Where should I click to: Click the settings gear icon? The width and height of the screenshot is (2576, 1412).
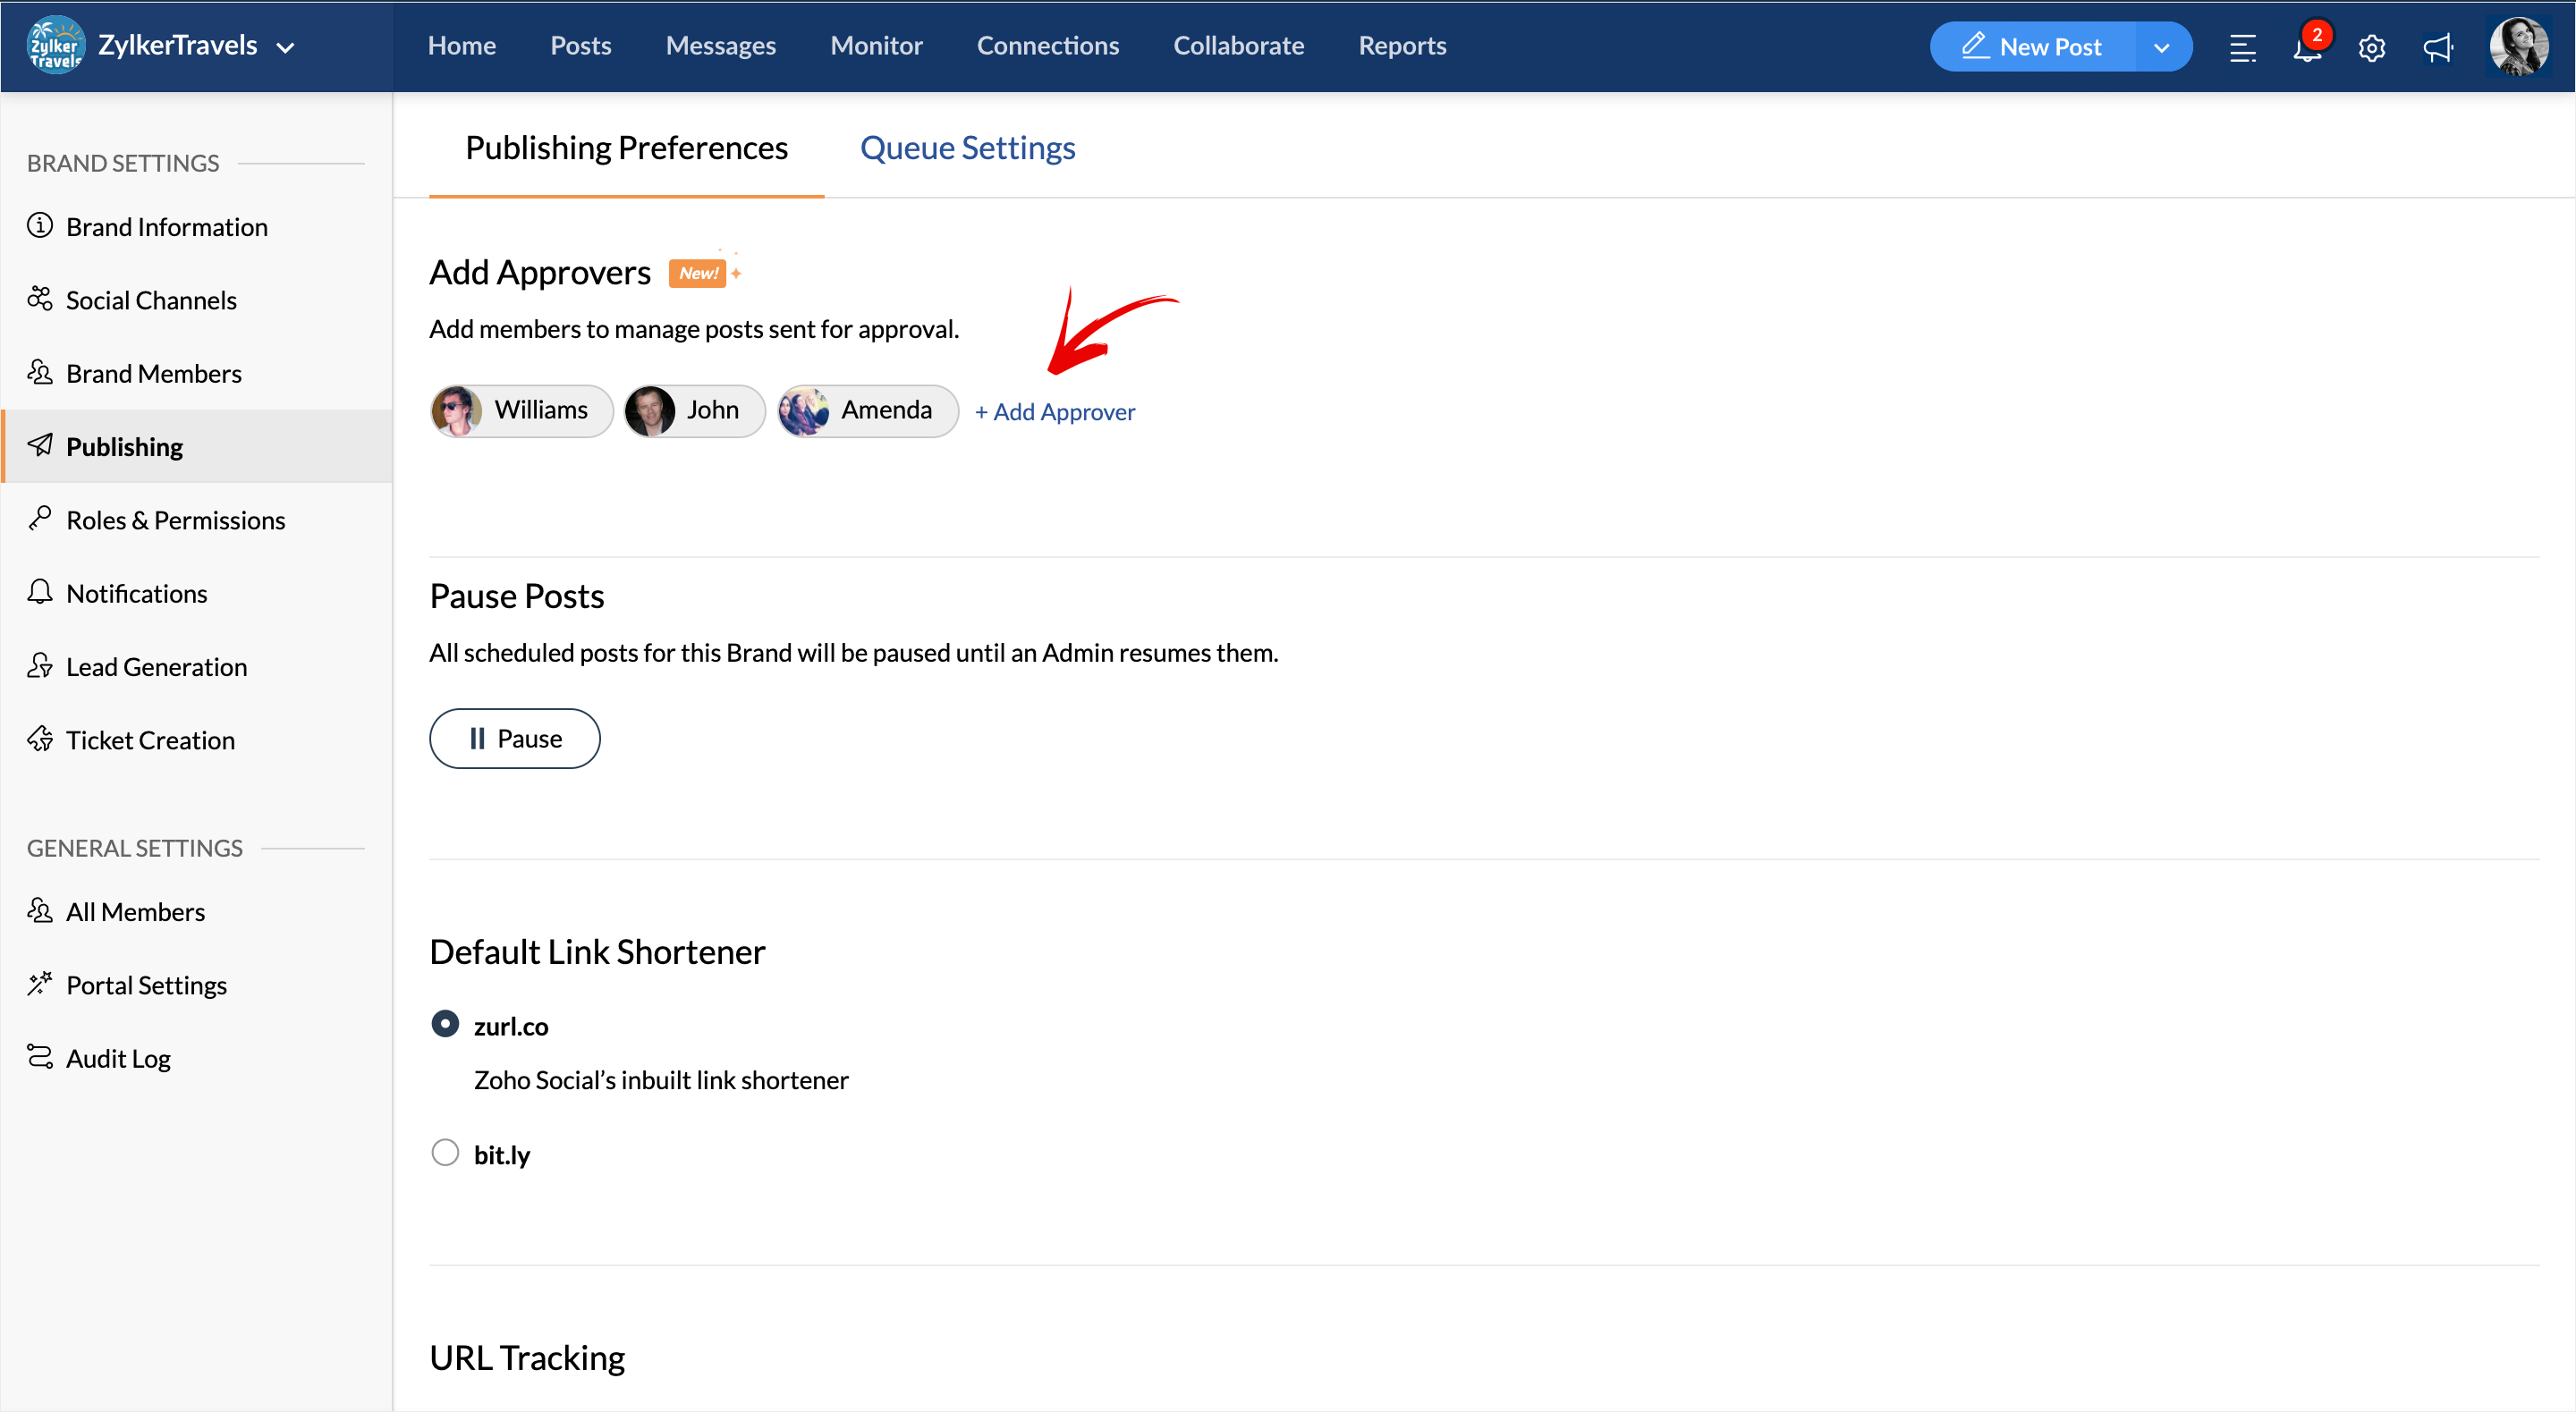[x=2371, y=47]
